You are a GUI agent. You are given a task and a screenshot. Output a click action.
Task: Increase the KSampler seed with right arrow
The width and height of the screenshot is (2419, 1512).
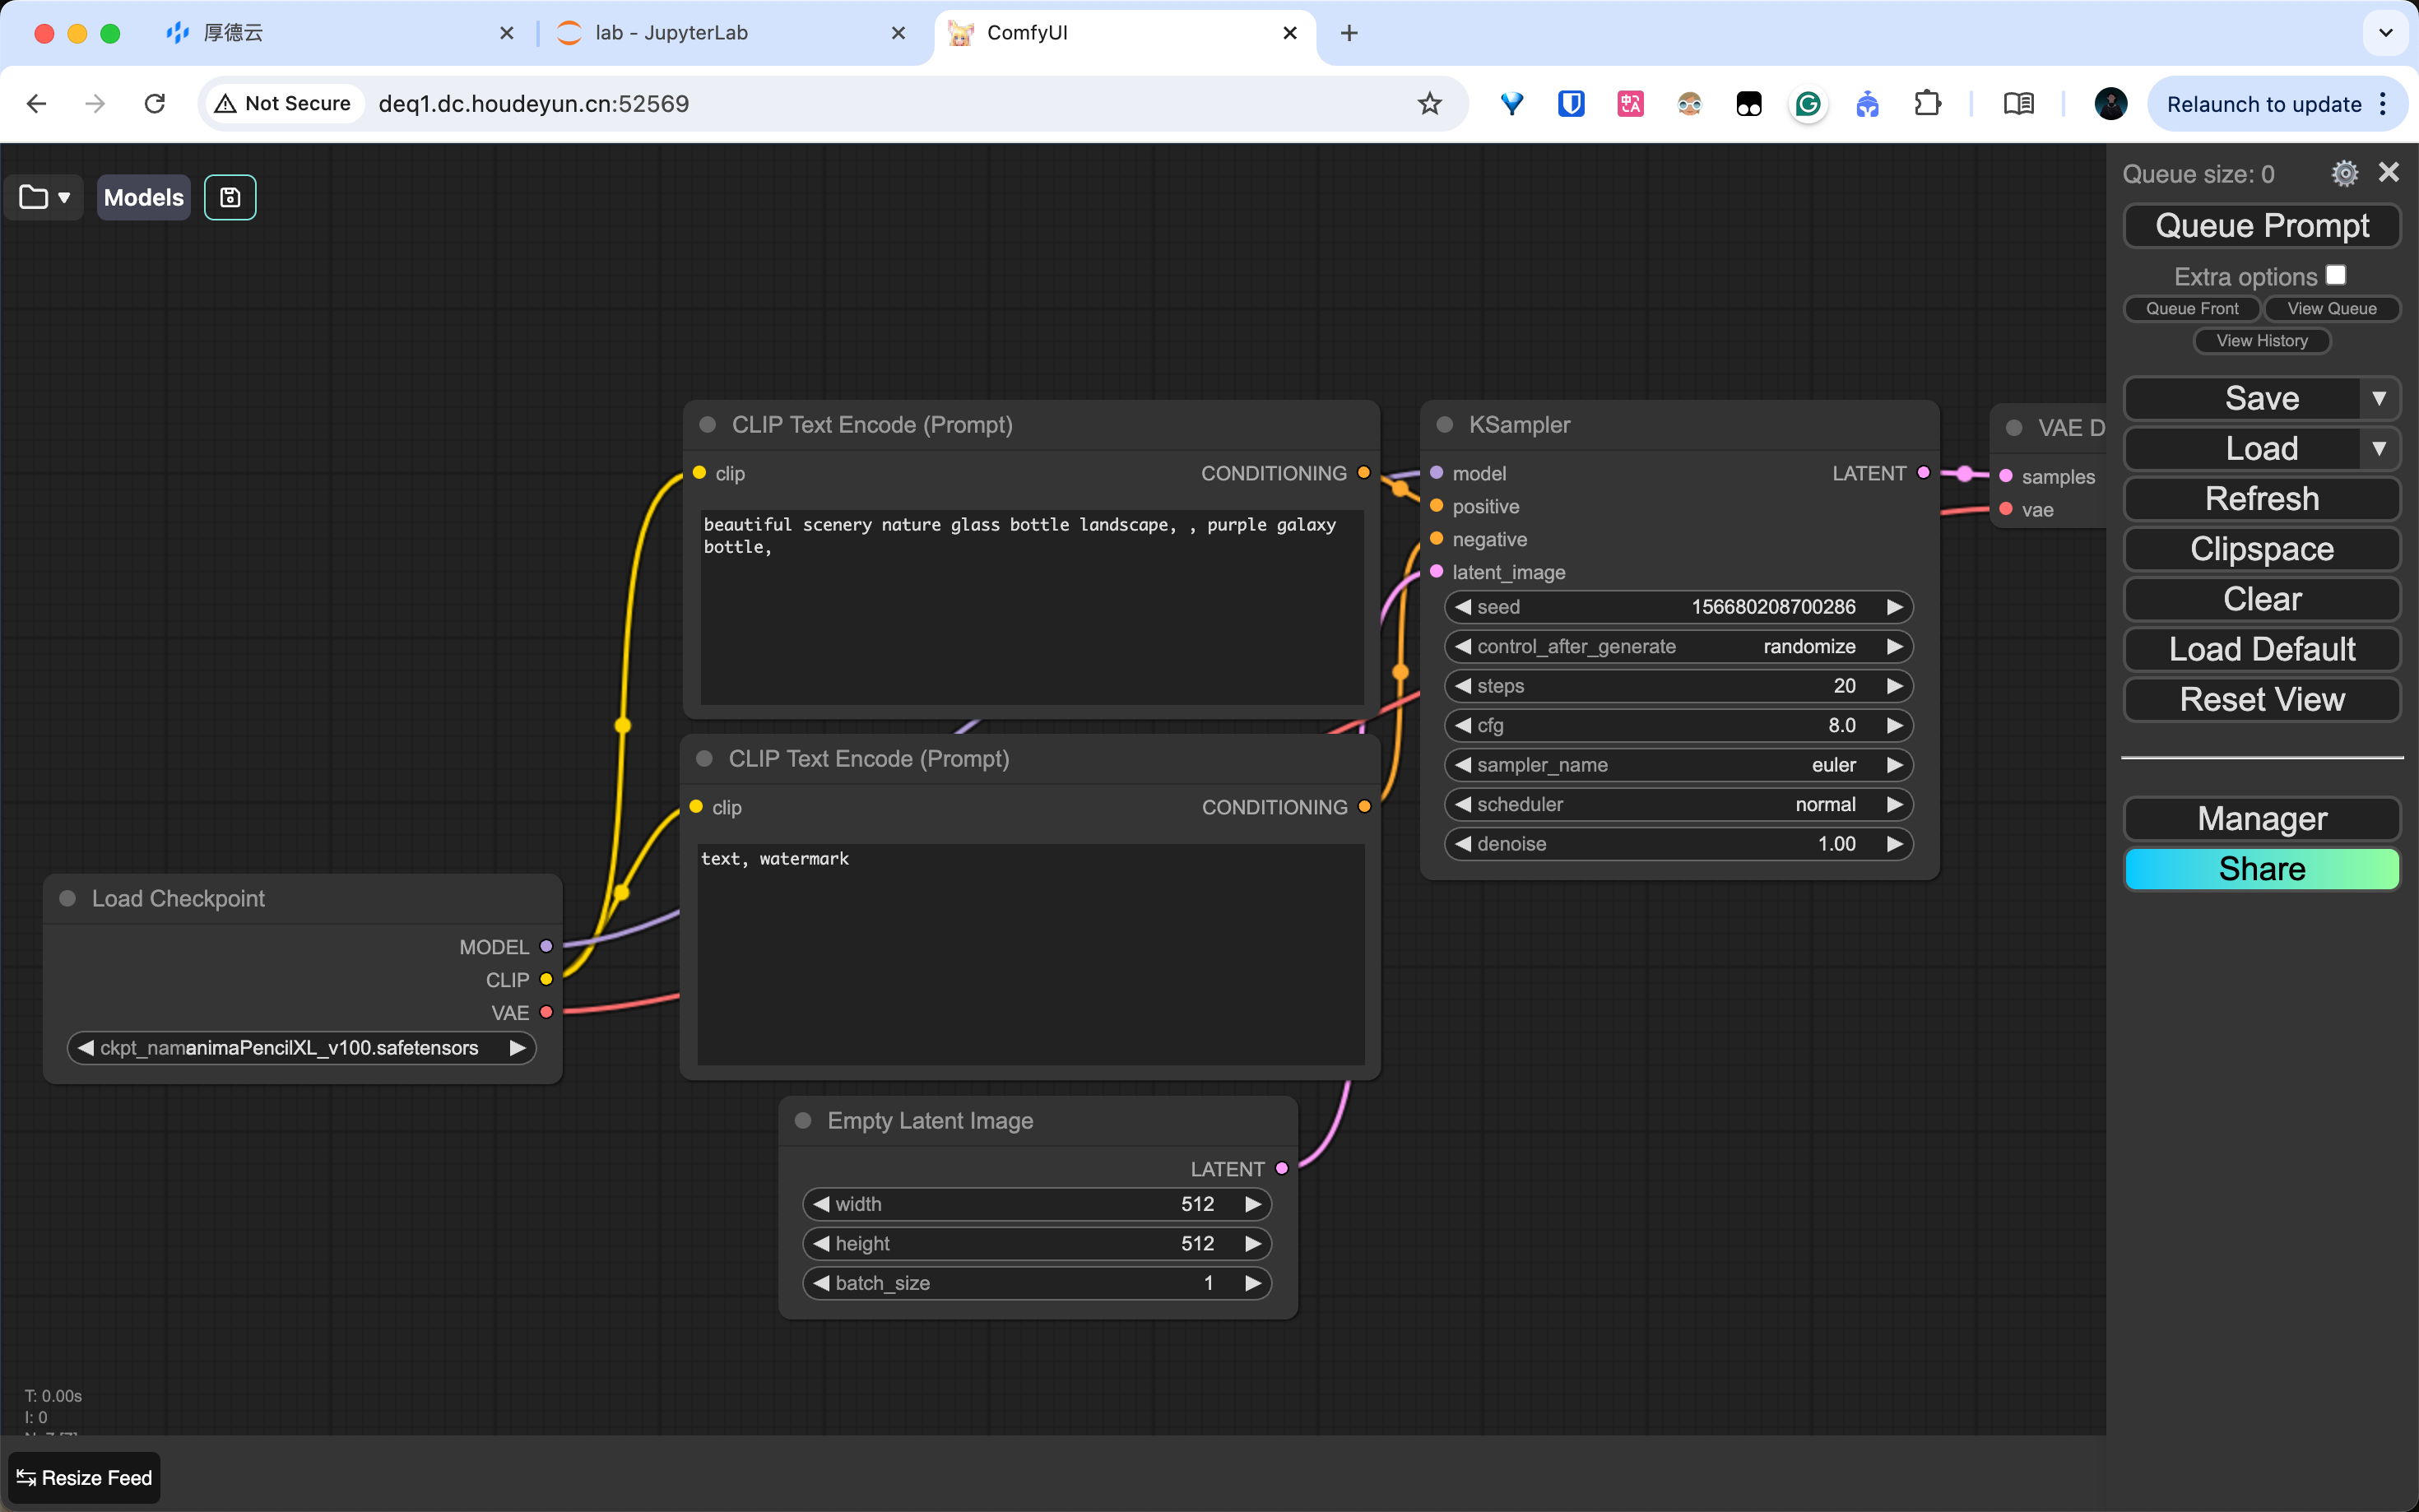(x=1894, y=607)
